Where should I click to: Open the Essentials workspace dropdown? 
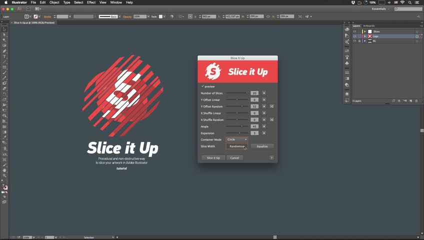pyautogui.click(x=380, y=9)
